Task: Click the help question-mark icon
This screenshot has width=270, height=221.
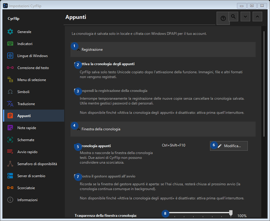Action: point(223,18)
